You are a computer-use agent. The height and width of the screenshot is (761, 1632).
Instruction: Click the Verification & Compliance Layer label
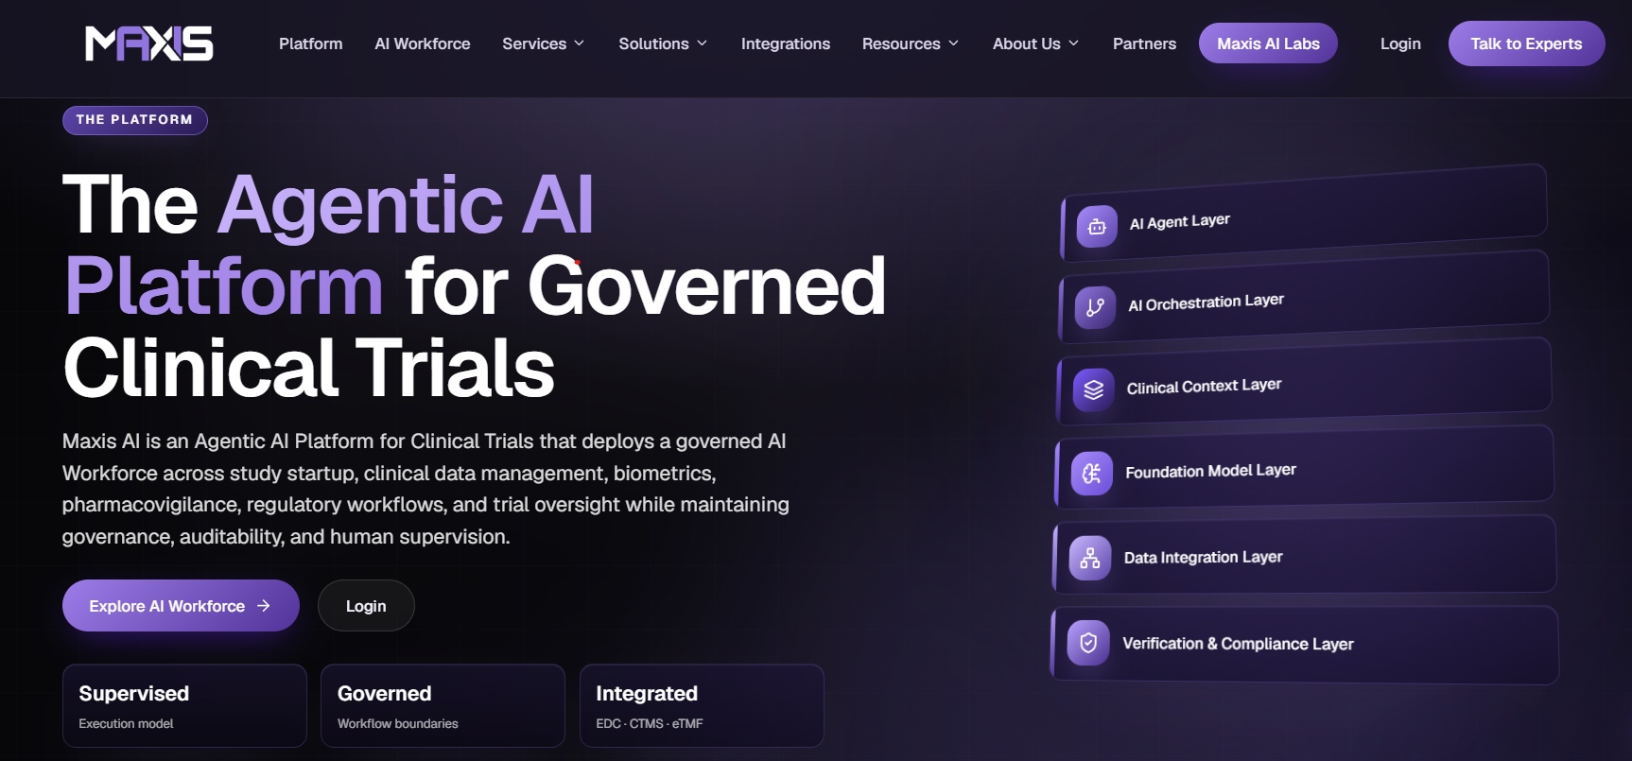click(1239, 644)
